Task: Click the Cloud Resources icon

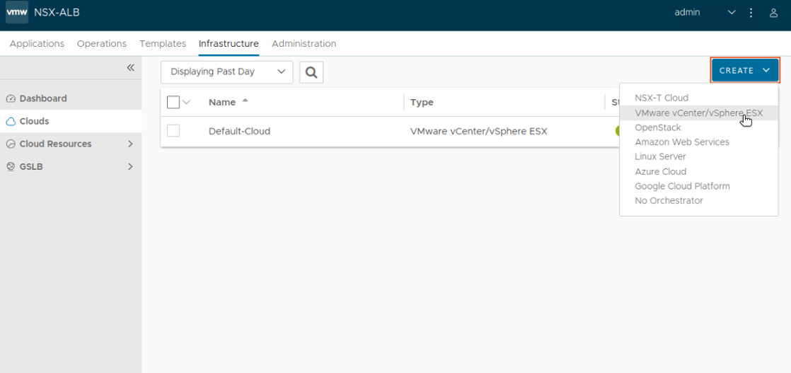Action: [x=11, y=144]
